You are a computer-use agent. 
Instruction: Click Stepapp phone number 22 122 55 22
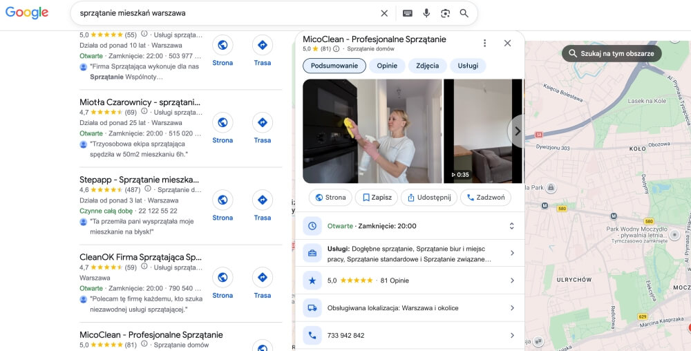point(158,211)
